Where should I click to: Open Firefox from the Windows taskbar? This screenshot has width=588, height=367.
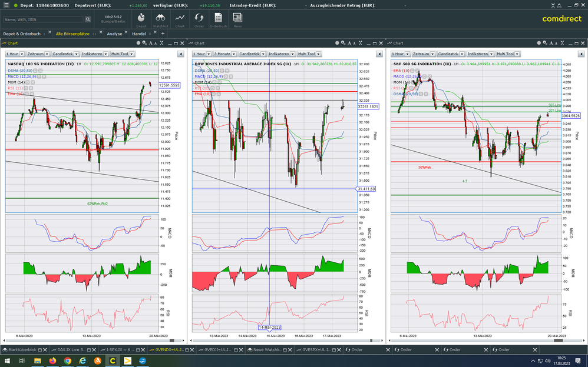[52, 361]
